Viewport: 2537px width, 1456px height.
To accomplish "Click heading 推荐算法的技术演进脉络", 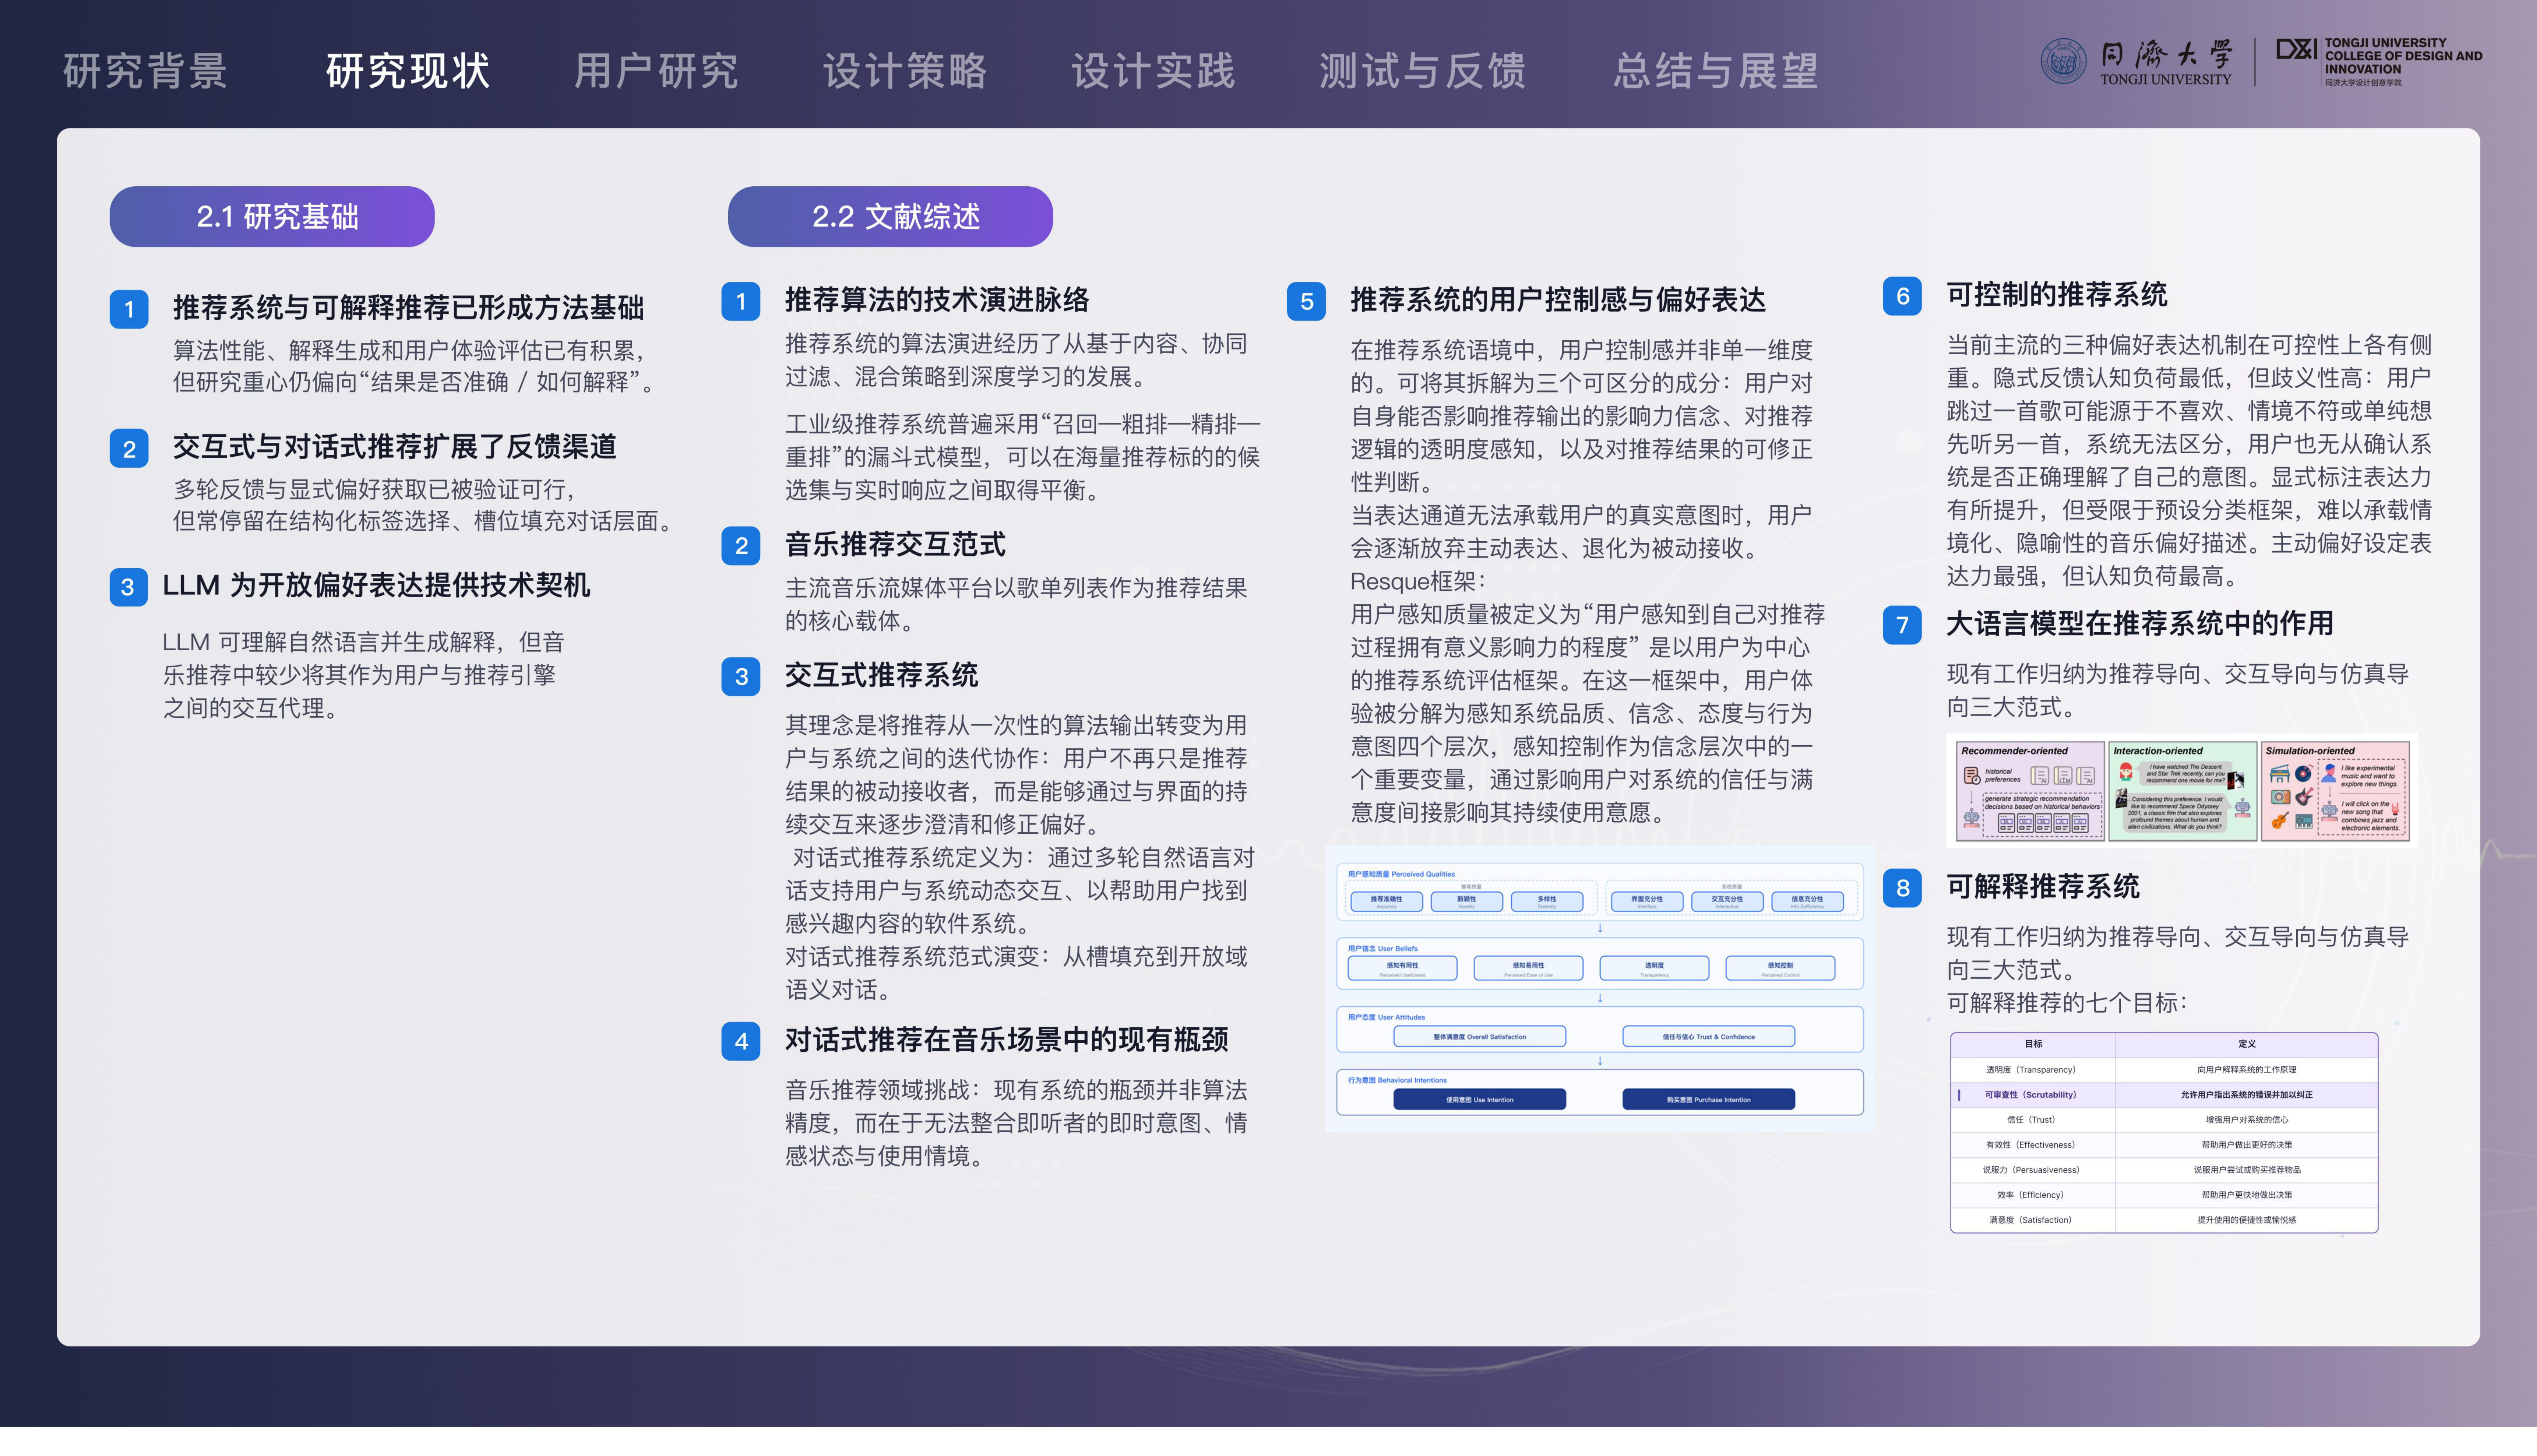I will pyautogui.click(x=937, y=300).
